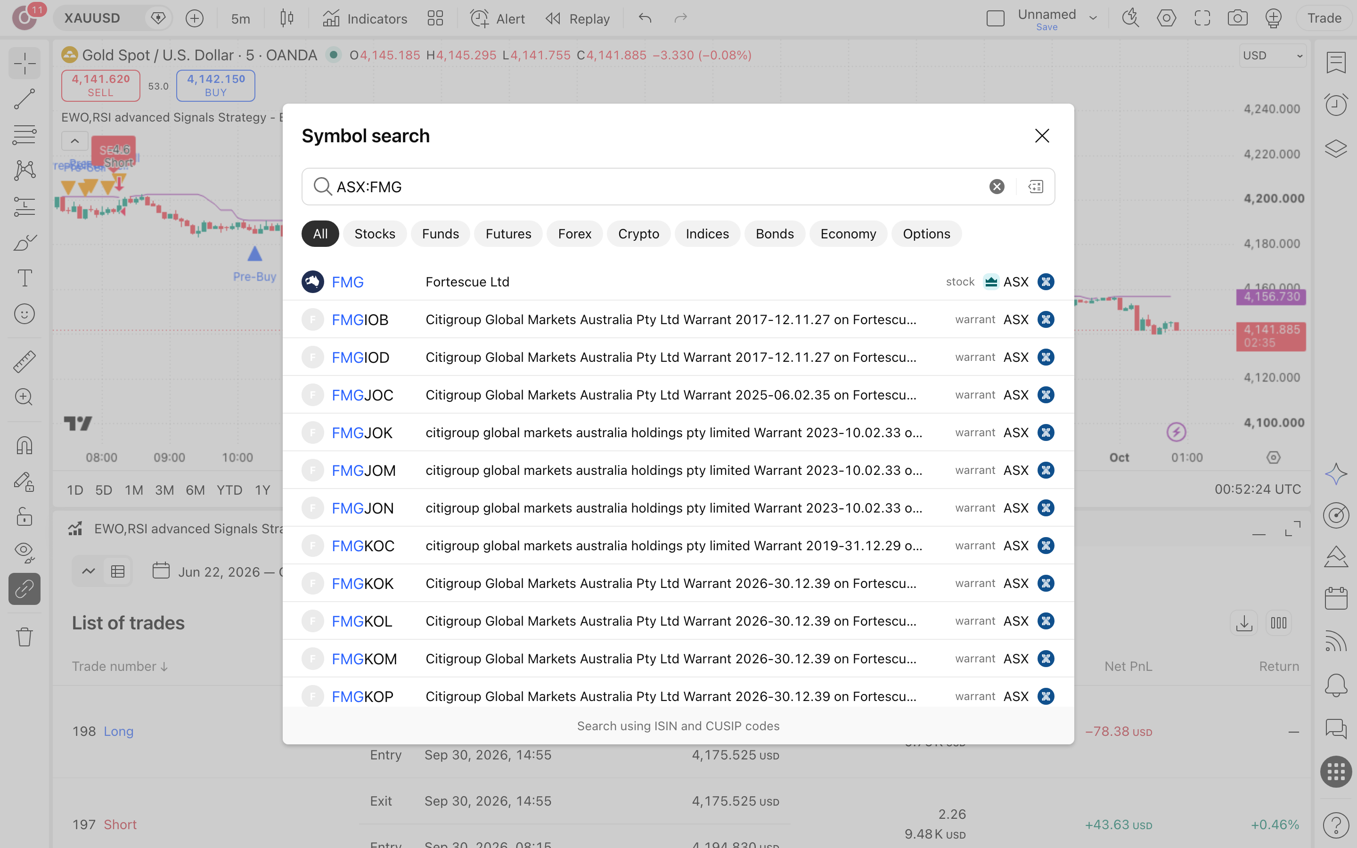
Task: Select the FMG Fortescue Ltd stock result
Action: (678, 282)
